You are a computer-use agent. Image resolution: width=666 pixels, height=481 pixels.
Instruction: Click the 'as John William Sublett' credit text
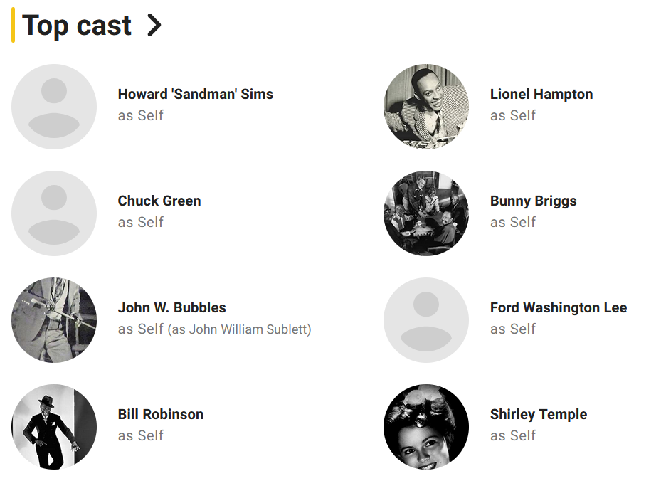coord(239,329)
